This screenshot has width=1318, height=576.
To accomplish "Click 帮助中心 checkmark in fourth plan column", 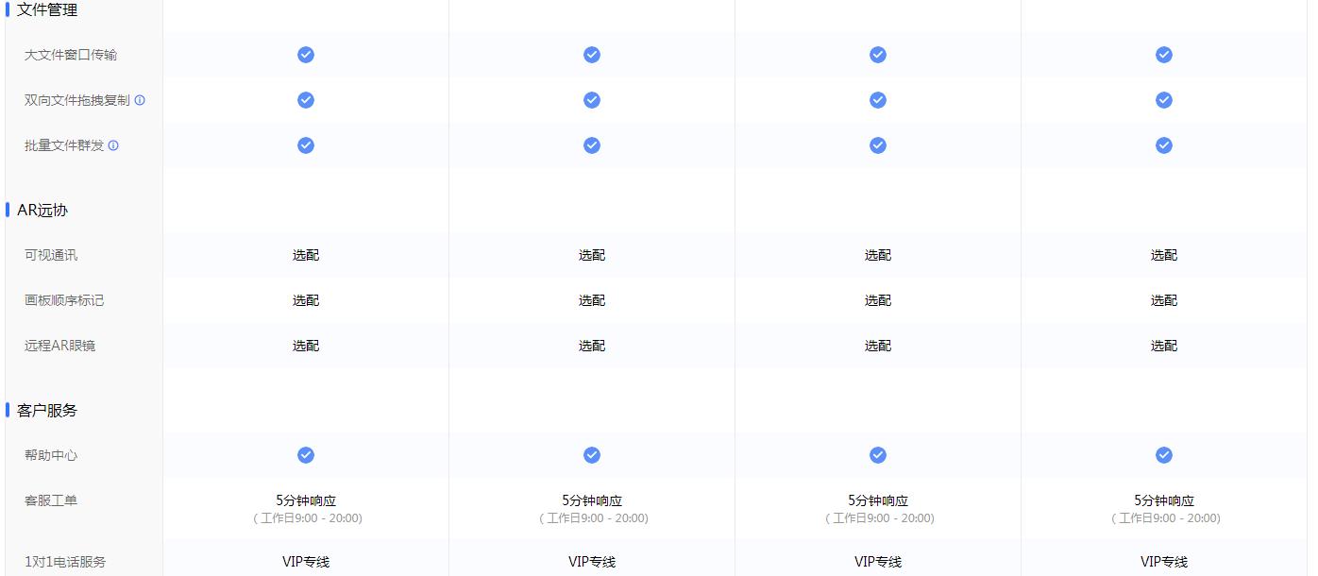I will pos(1164,455).
